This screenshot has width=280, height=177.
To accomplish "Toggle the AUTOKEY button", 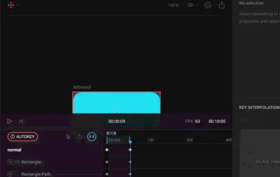I will pos(22,137).
